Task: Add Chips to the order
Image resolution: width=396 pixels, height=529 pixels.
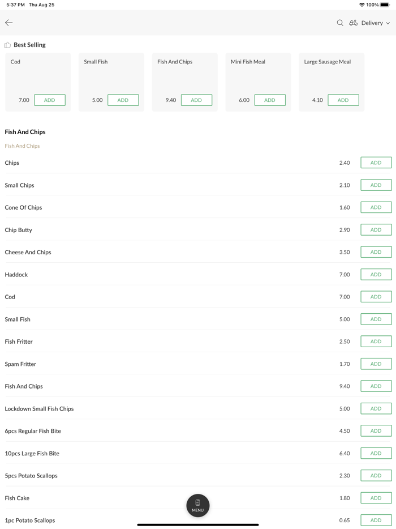Action: tap(376, 163)
